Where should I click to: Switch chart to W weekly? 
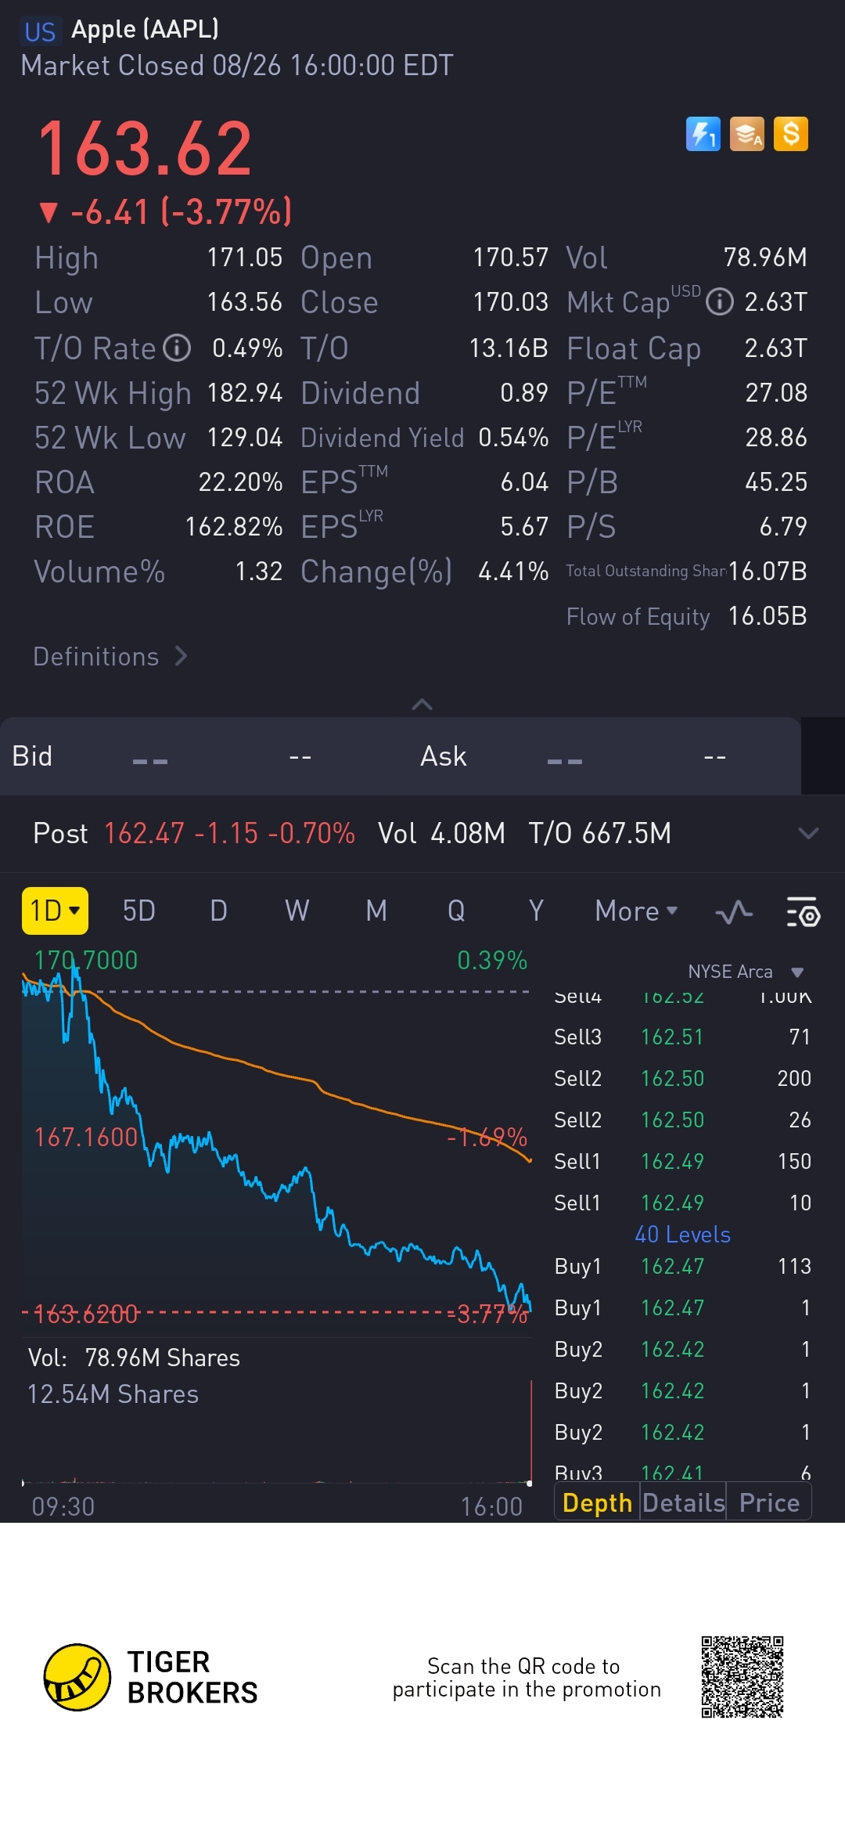[x=297, y=911]
